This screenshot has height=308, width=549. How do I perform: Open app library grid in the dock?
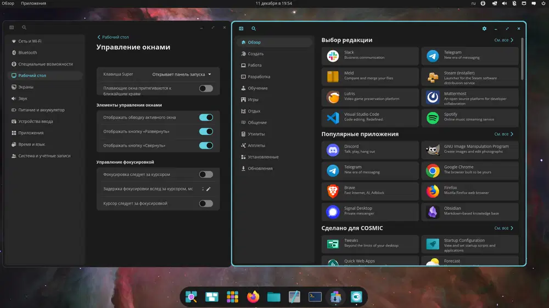tap(232, 297)
